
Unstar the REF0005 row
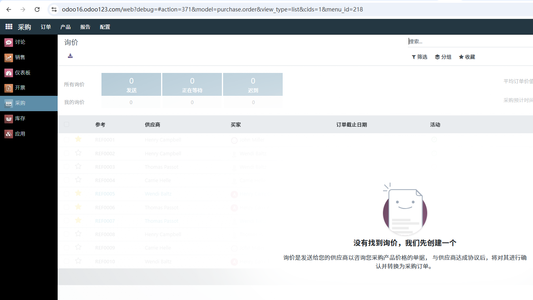[x=78, y=193]
